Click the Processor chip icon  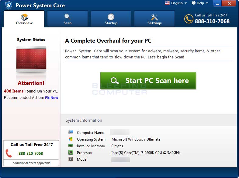(x=71, y=152)
